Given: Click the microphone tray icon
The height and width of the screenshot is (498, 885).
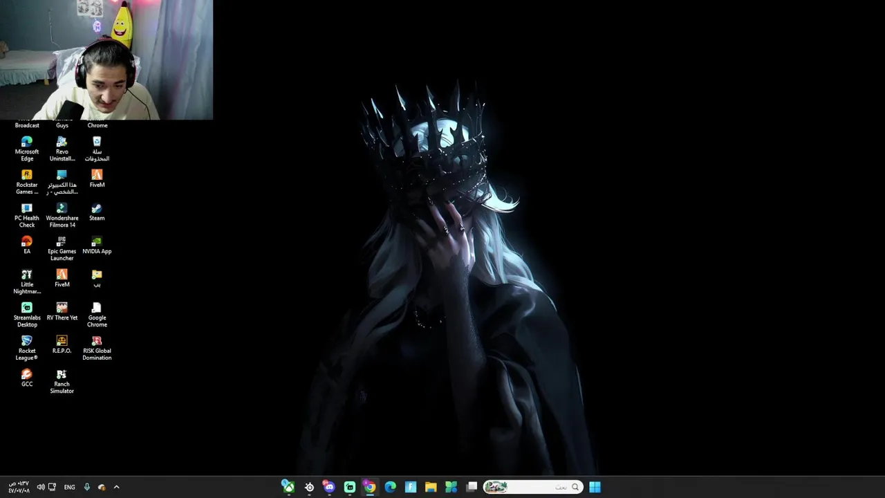Looking at the screenshot, I should tap(86, 487).
